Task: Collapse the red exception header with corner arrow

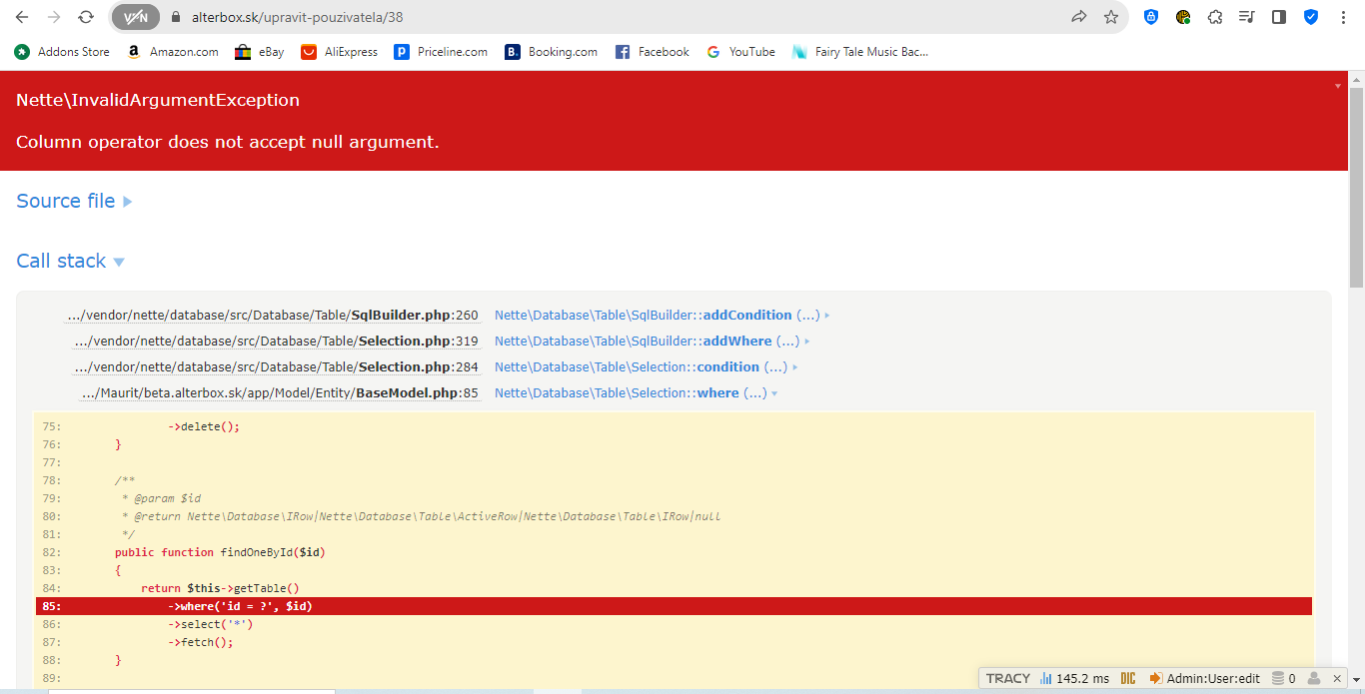Action: coord(1338,86)
